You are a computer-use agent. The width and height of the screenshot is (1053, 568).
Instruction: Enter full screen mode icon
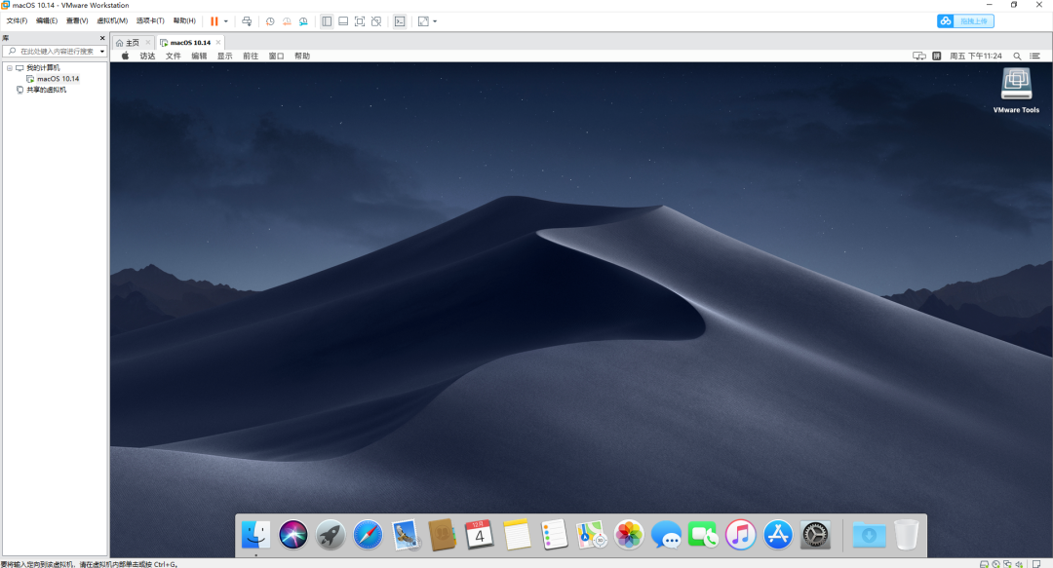pyautogui.click(x=360, y=21)
